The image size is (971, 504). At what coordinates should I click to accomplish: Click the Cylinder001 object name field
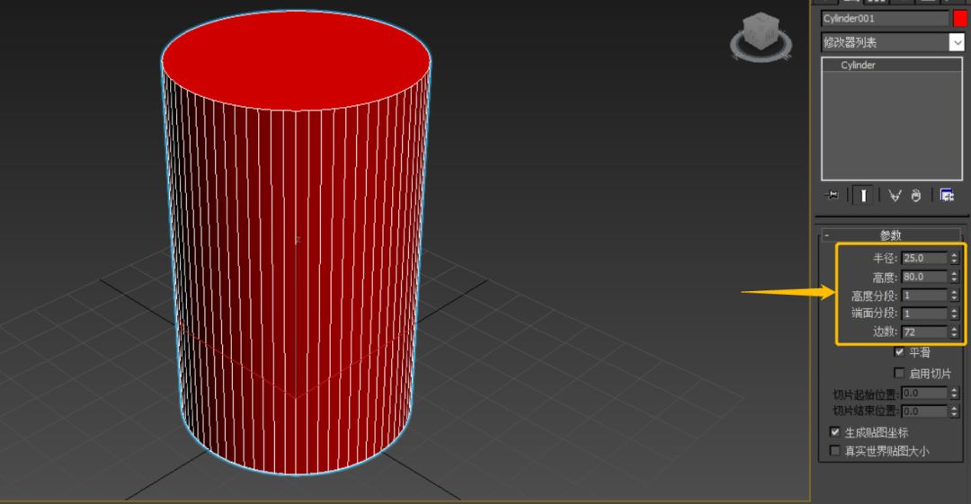tap(885, 19)
